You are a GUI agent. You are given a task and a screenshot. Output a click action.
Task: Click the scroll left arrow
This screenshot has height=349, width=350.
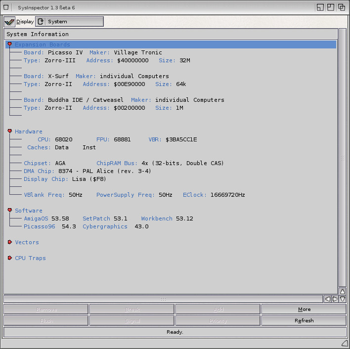(327, 299)
